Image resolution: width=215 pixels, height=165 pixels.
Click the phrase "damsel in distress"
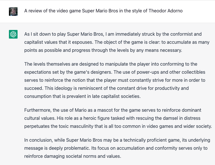181,118
